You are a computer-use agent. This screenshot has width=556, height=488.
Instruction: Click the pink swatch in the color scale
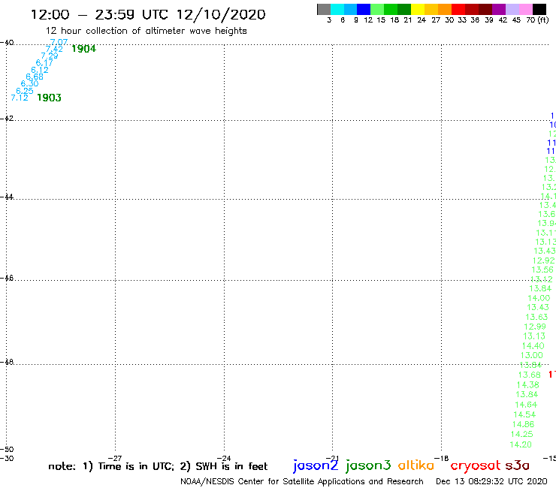(526, 9)
